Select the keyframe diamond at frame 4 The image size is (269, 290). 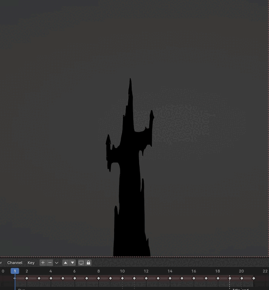[x=51, y=278]
